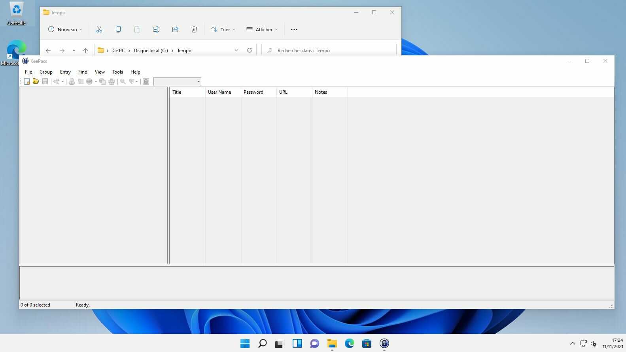The image size is (626, 352).
Task: Click the Copy icon in Tempo Explorer toolbar
Action: [118, 29]
